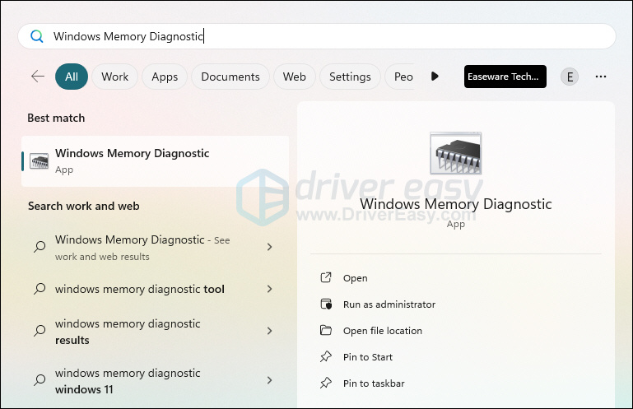Click inside the search text field
Viewport: 633px width, 409px height.
point(329,36)
